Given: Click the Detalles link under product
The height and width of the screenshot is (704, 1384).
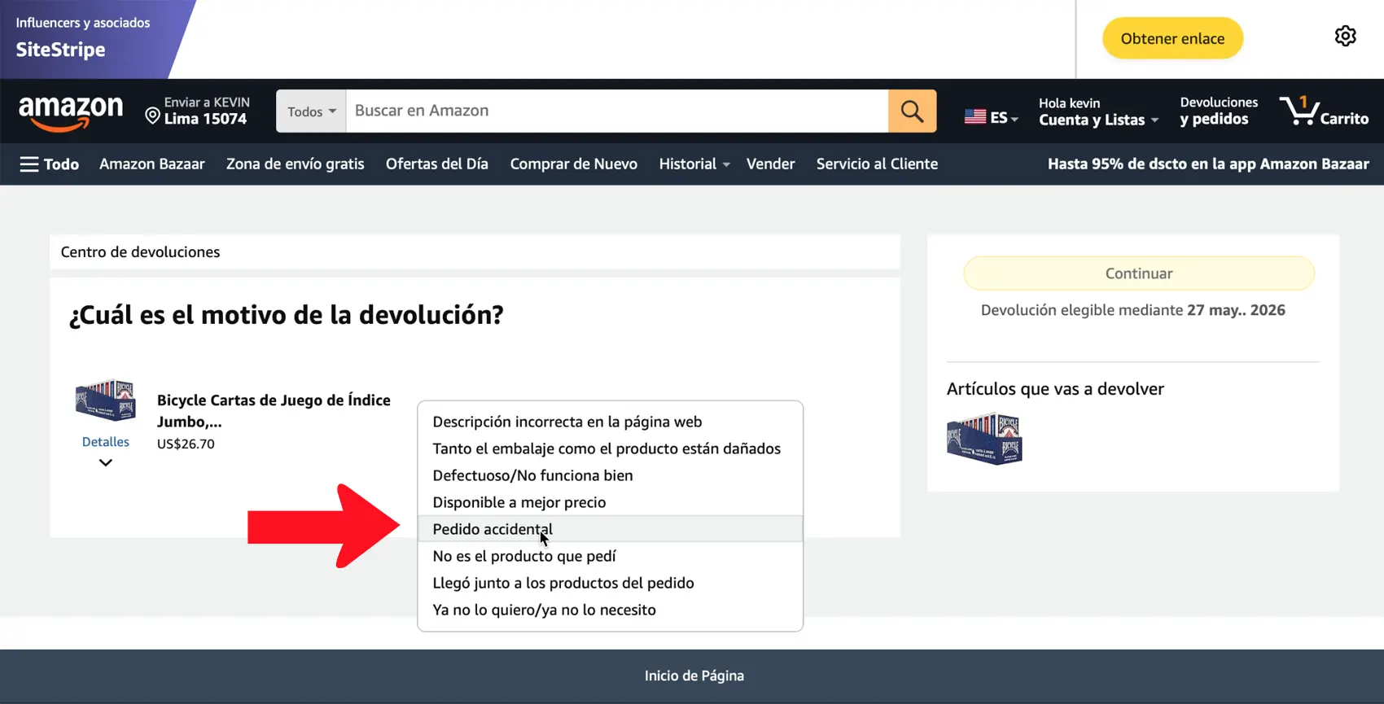Looking at the screenshot, I should coord(106,442).
